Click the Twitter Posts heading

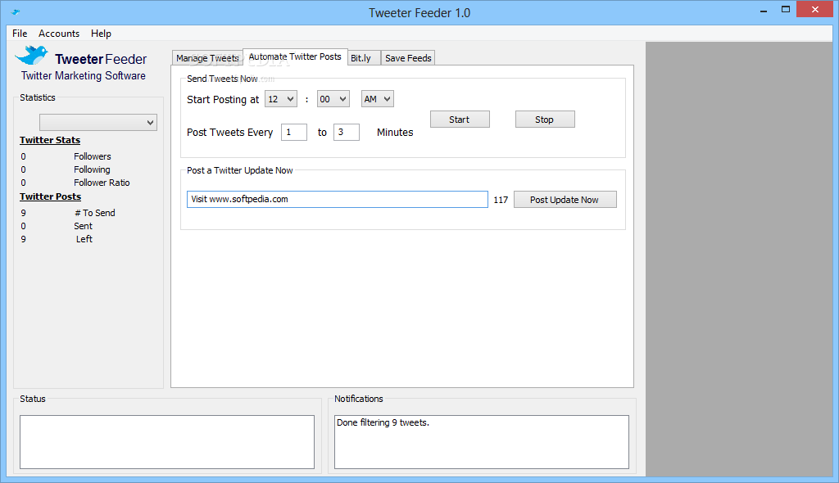point(50,196)
